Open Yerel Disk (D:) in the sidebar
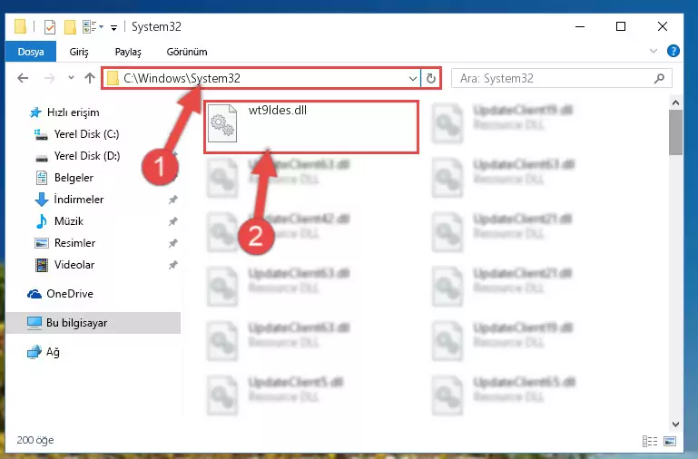 point(76,156)
